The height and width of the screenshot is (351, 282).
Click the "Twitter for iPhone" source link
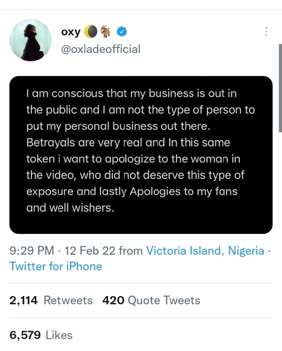point(56,266)
